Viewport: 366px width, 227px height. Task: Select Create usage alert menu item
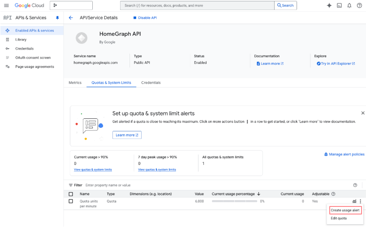[x=345, y=210]
